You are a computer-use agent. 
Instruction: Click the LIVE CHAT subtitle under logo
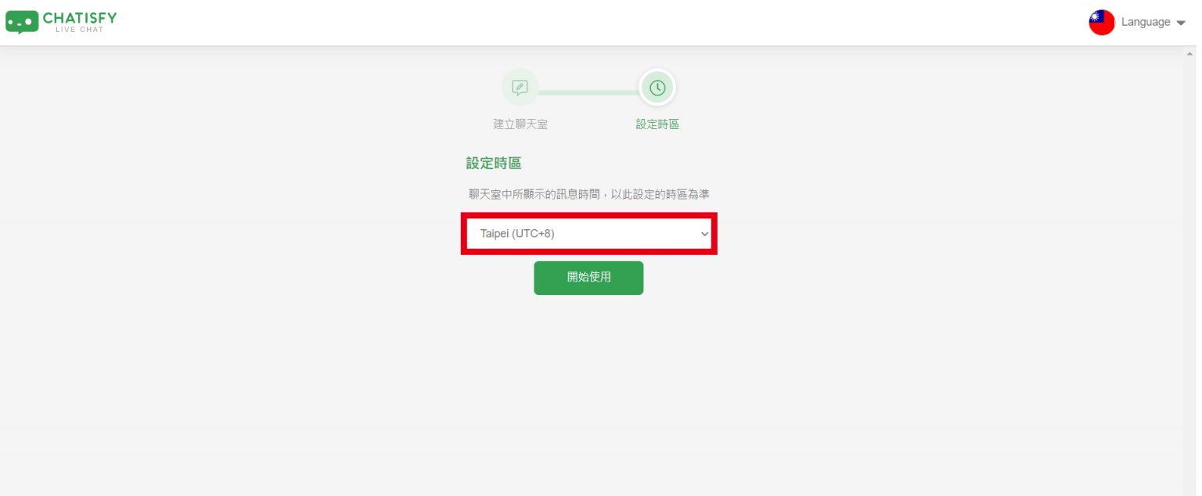point(80,30)
